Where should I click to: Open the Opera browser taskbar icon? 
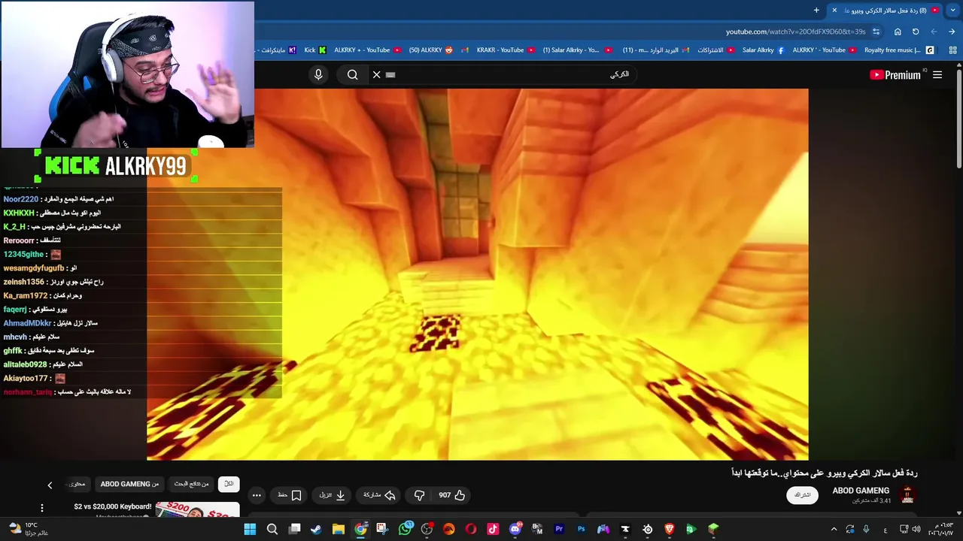(471, 529)
